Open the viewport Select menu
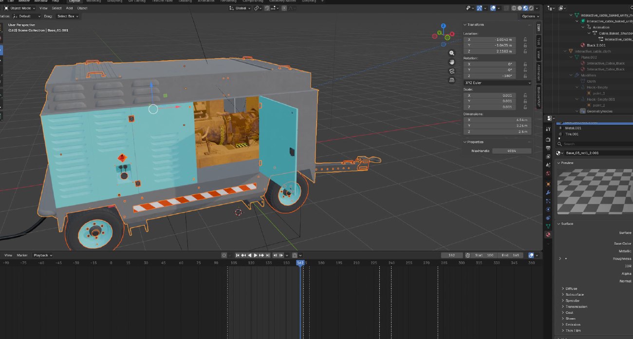 56,8
